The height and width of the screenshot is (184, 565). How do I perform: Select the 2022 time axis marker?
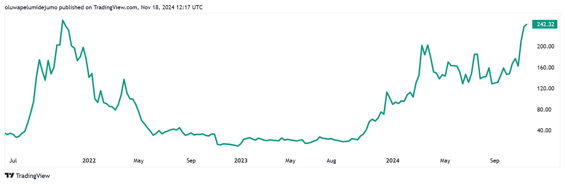tap(89, 161)
